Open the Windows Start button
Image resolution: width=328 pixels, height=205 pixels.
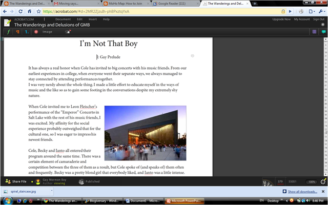coord(7,200)
